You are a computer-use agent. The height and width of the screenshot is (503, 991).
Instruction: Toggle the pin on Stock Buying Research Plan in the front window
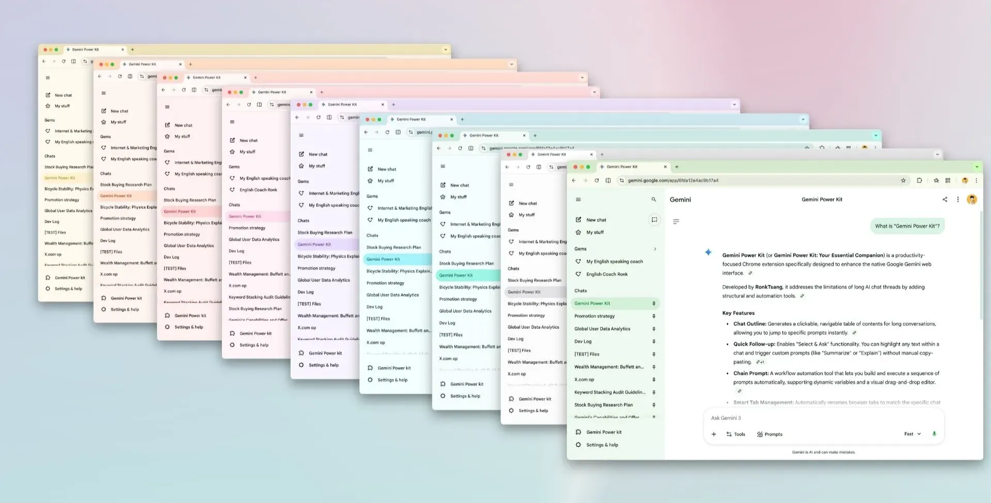point(654,405)
